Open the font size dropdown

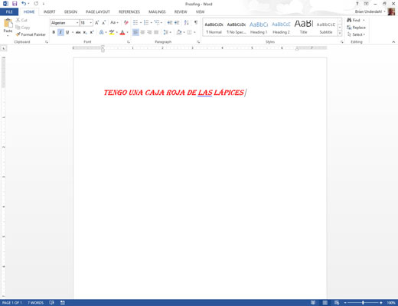point(90,23)
